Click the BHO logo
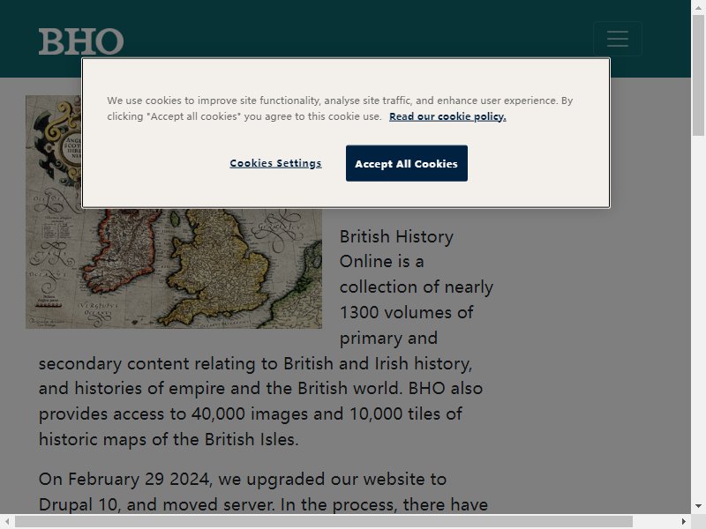This screenshot has width=706, height=529. click(x=81, y=41)
